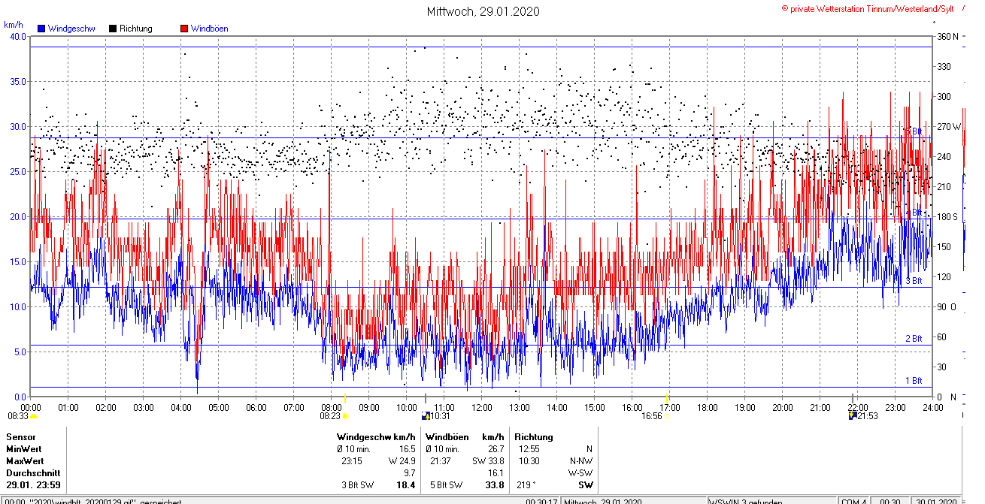The height and width of the screenshot is (504, 985).
Task: Click the Durchschnitt row label
Action: (x=32, y=473)
